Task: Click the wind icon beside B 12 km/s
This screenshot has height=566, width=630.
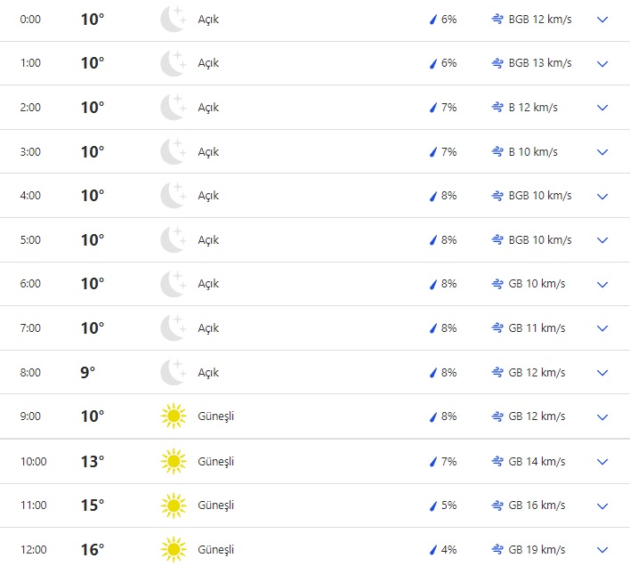Action: [x=497, y=108]
